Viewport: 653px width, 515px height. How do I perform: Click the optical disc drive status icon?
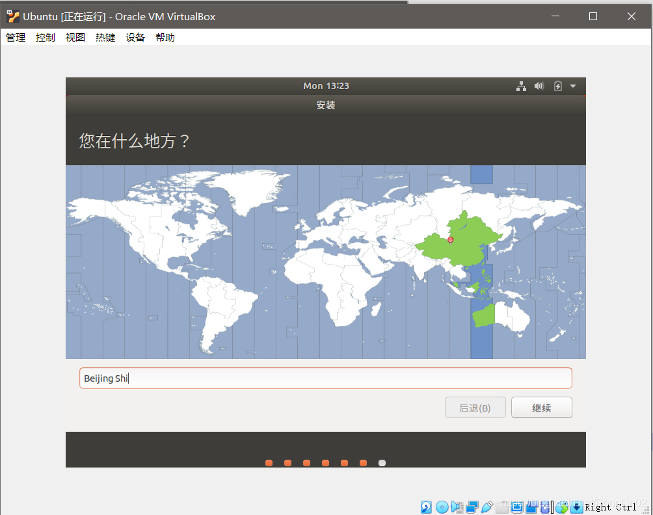click(x=442, y=507)
